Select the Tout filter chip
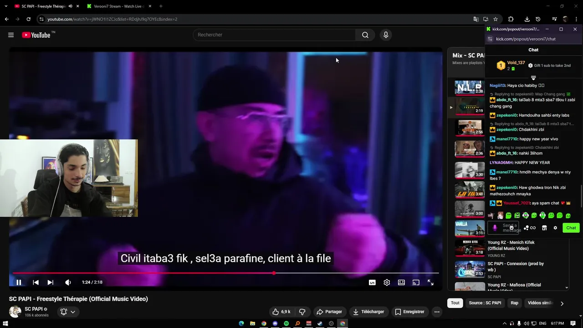583x328 pixels. (x=455, y=303)
